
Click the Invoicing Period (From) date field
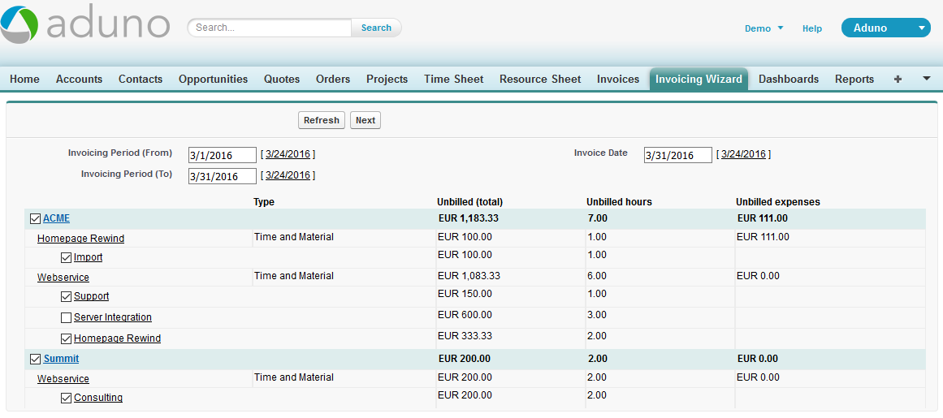tap(222, 155)
